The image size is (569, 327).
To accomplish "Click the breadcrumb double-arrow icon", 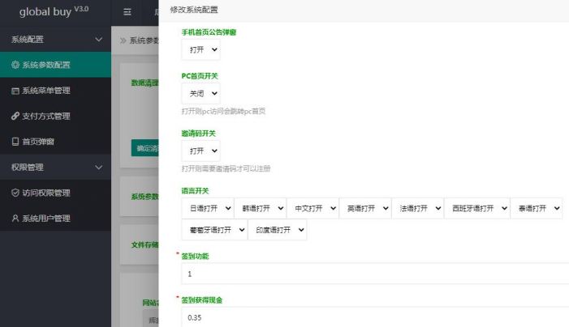I will pos(123,40).
